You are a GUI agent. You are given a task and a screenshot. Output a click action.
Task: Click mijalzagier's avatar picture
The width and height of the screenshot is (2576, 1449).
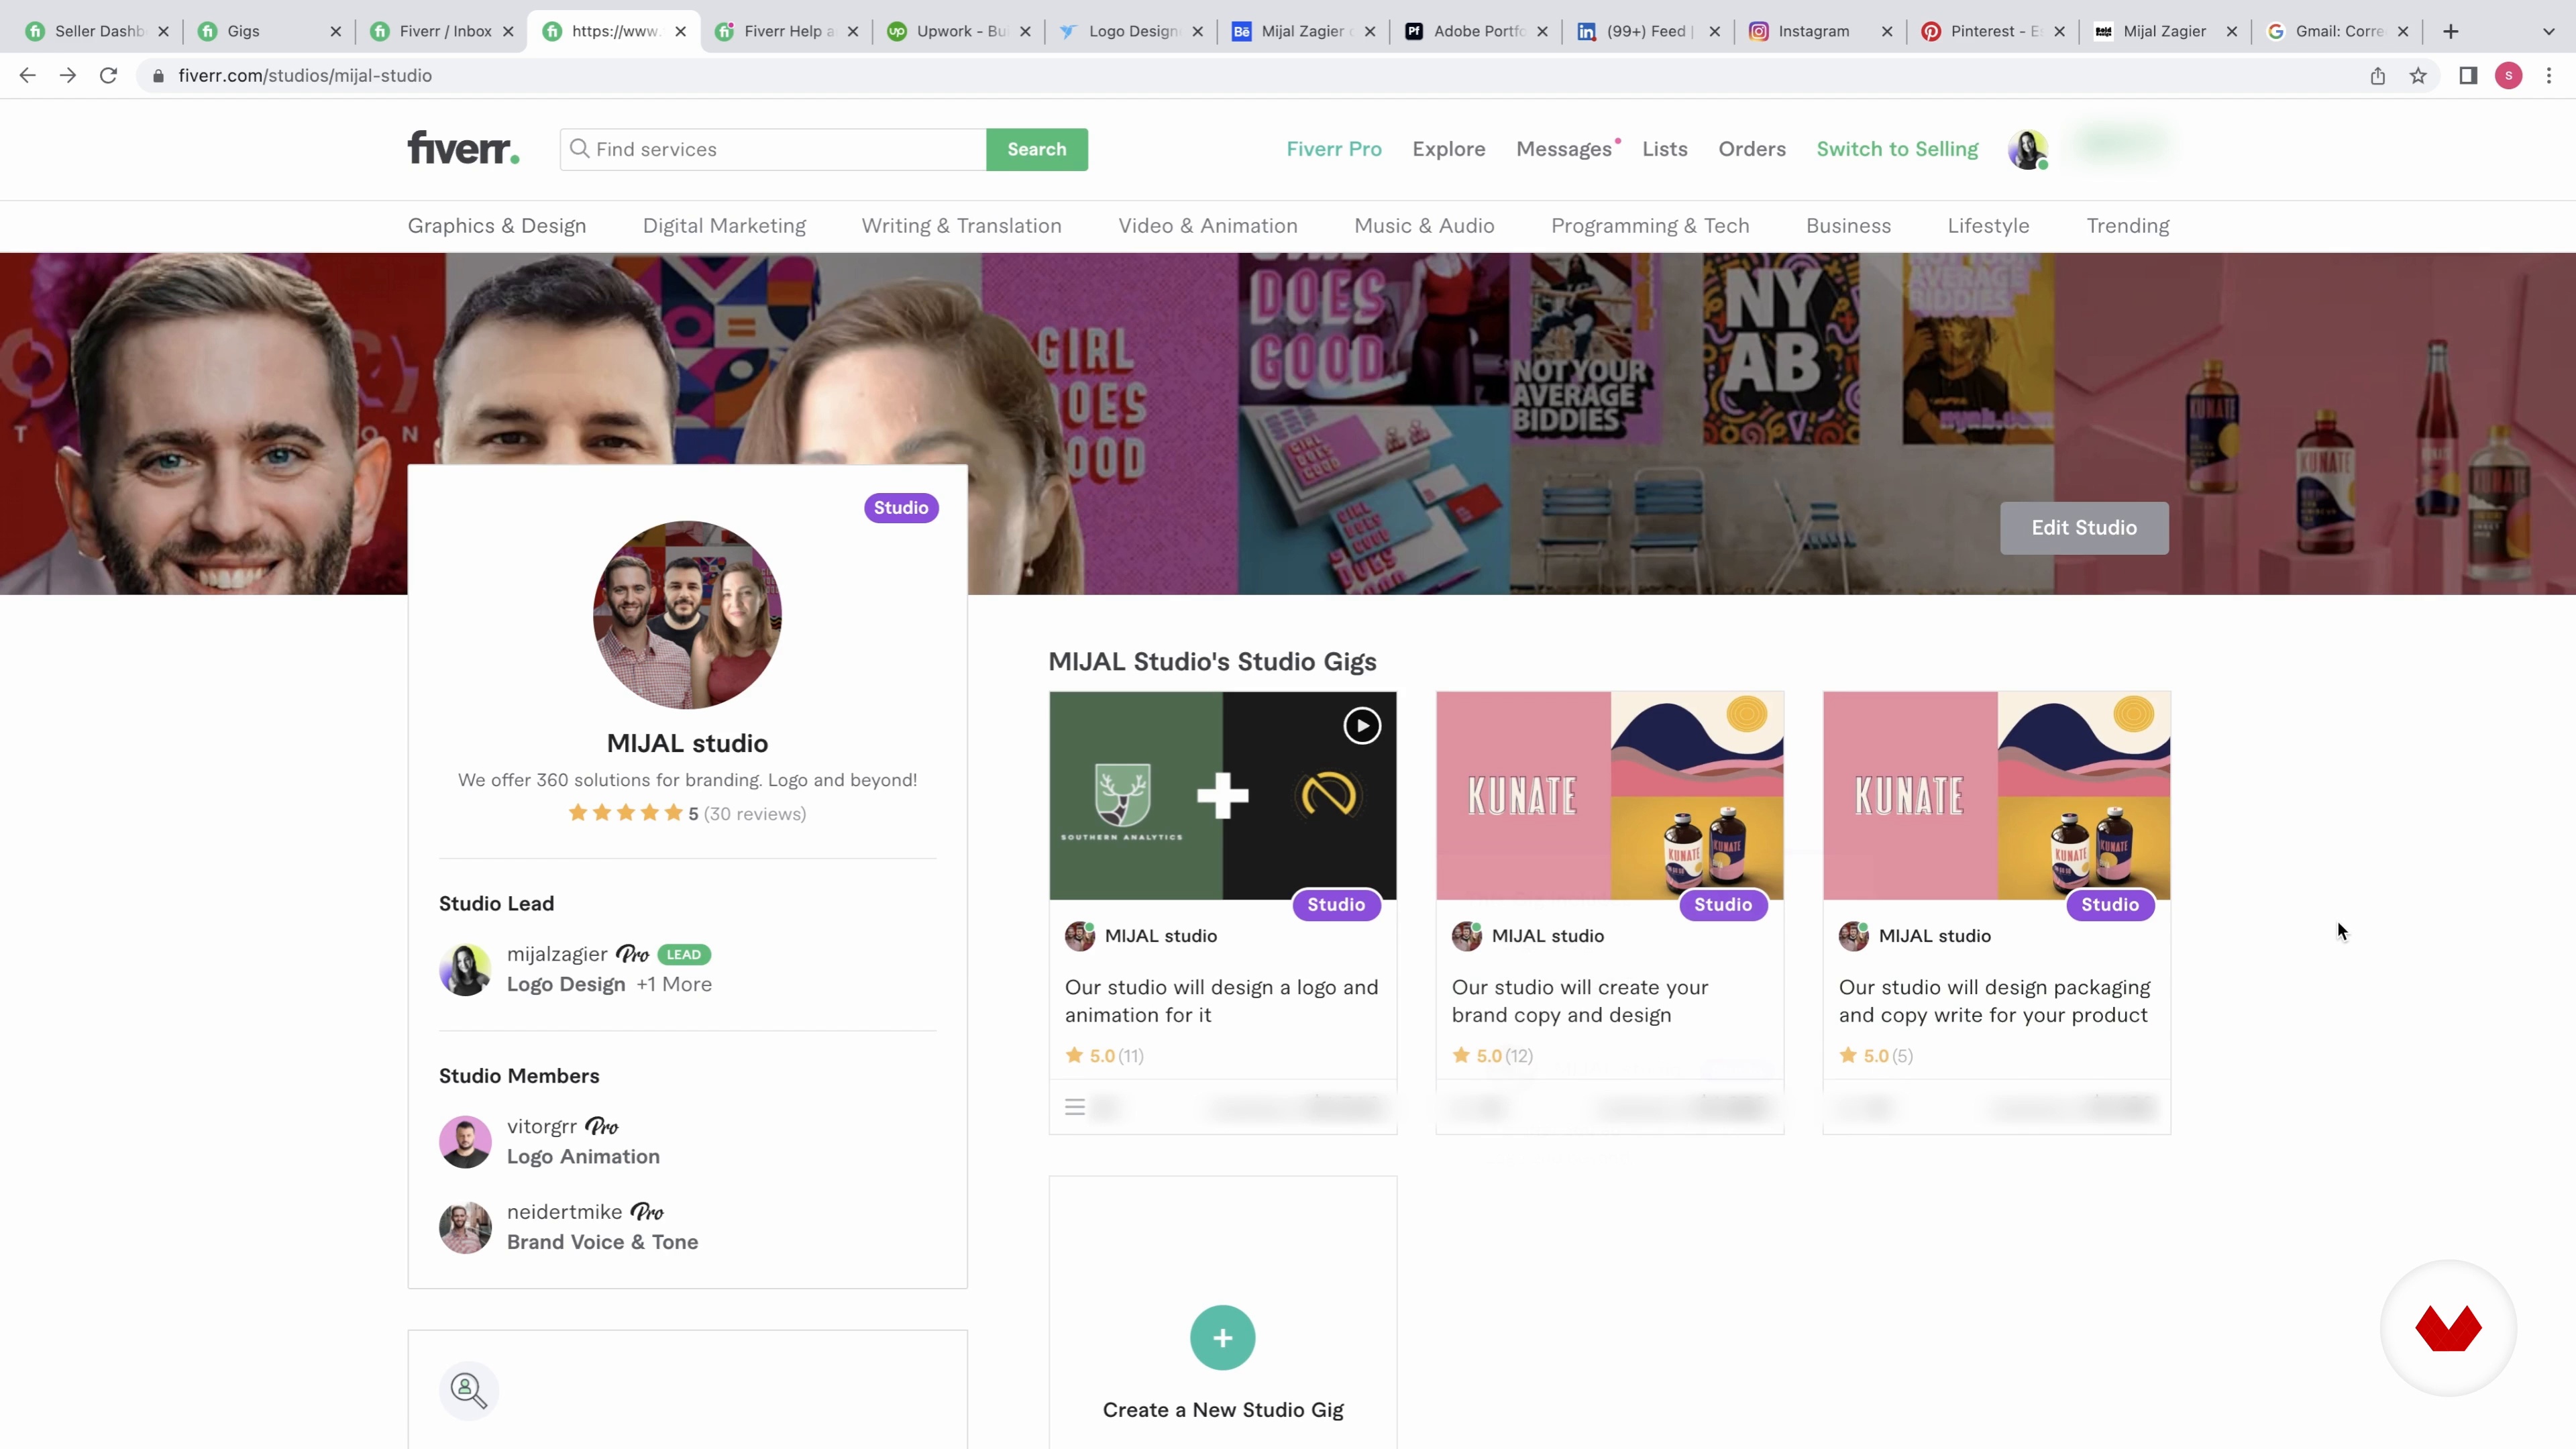pos(465,969)
